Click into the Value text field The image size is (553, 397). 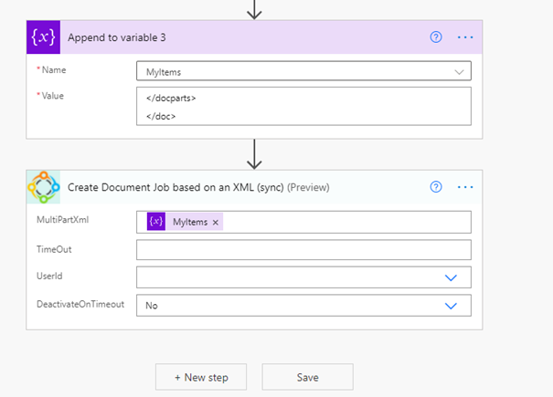pyautogui.click(x=303, y=106)
